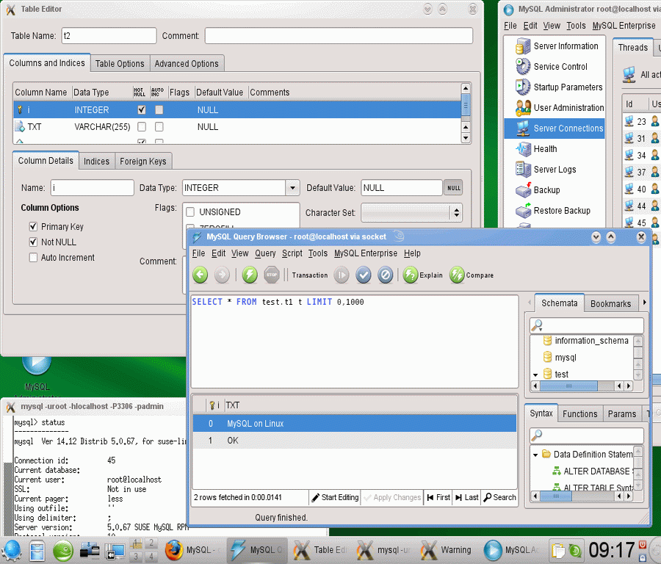Viewport: 661px width, 564px height.
Task: Toggle AUTO INC checkbox for TXT row
Action: (x=159, y=126)
